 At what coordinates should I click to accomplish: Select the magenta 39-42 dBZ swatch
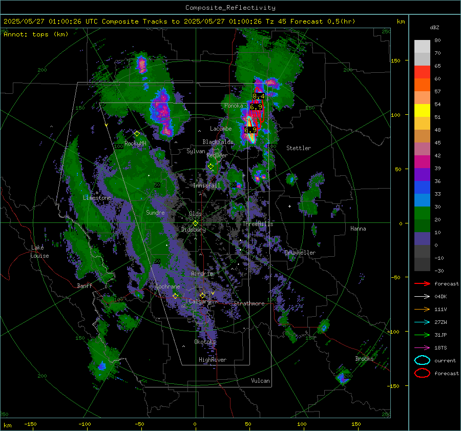[422, 162]
